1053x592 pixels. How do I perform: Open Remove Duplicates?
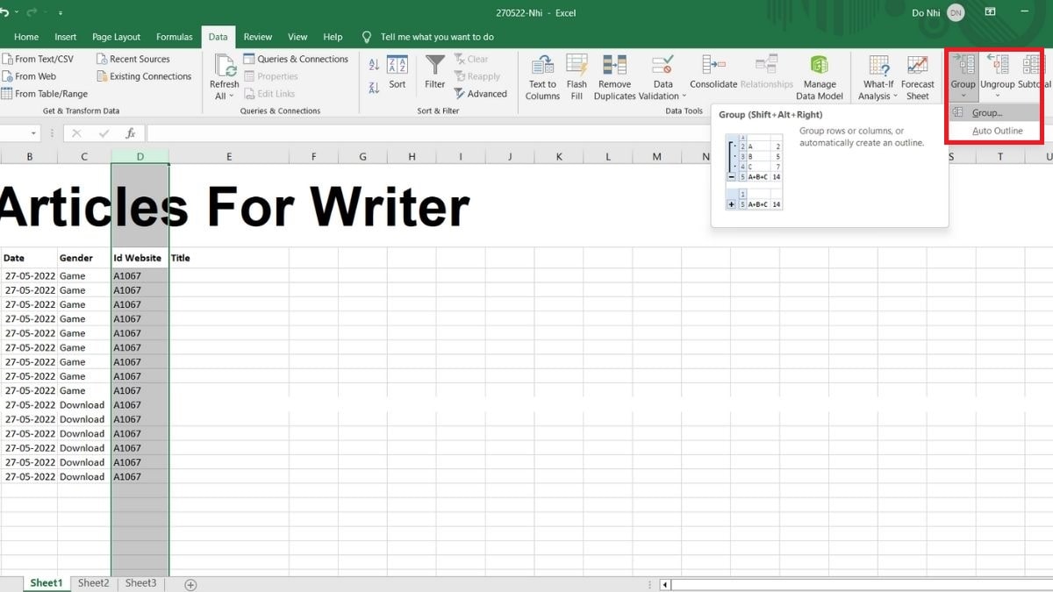tap(614, 75)
